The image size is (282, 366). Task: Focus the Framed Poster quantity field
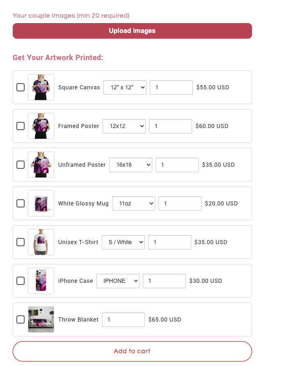(x=170, y=126)
